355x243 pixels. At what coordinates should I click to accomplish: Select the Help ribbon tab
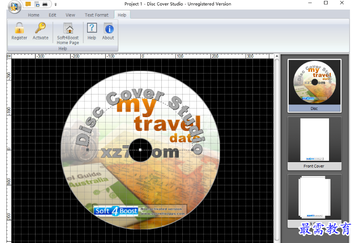click(122, 15)
